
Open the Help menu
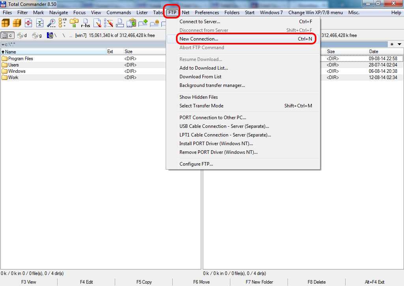click(396, 13)
